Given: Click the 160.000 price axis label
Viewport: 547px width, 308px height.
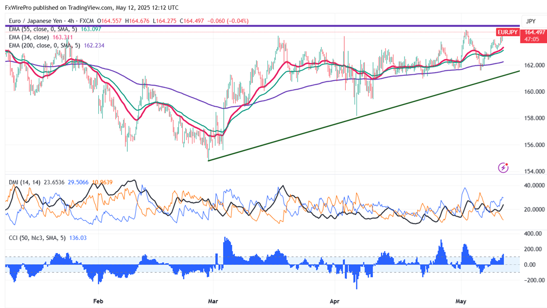Looking at the screenshot, I should 534,91.
